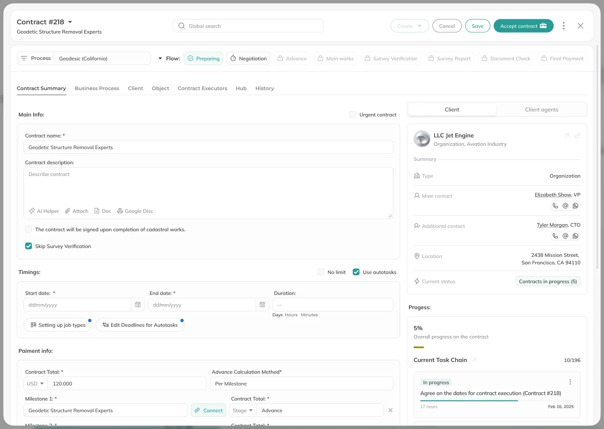Screen dimensions: 604x429
Task: Open task options for in-progress task
Action: pyautogui.click(x=570, y=382)
